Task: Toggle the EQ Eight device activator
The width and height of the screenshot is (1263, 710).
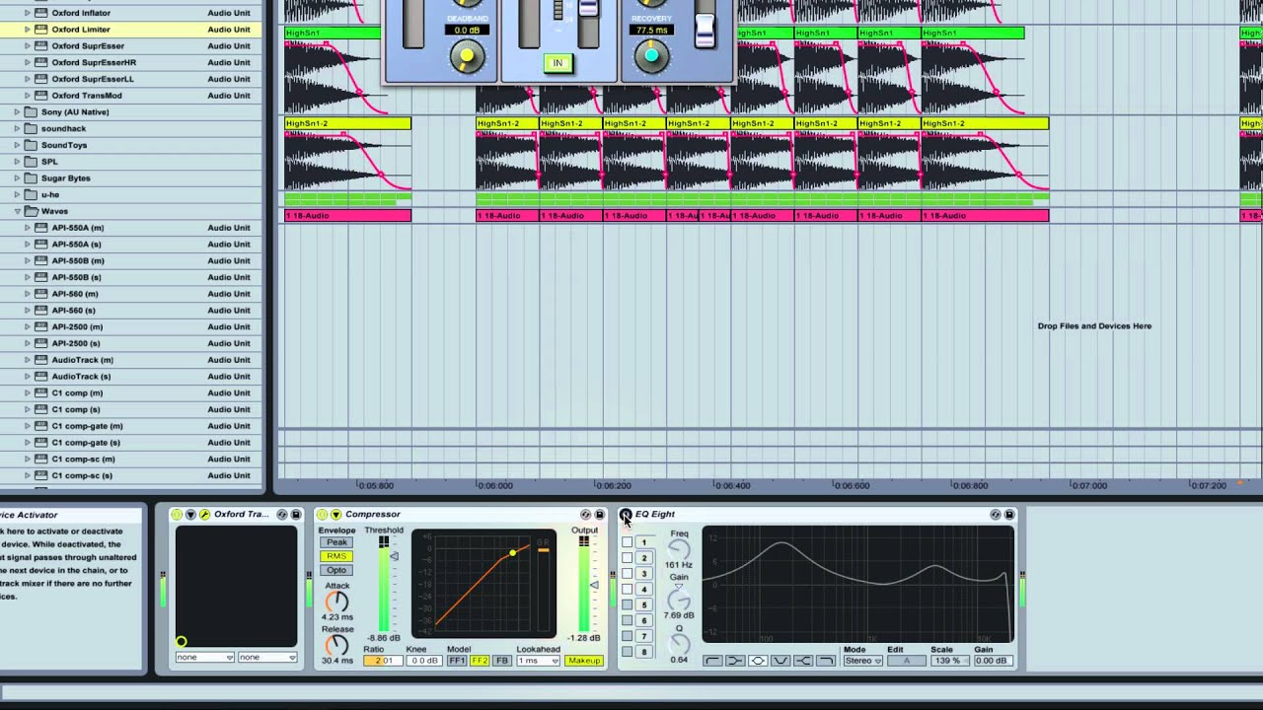Action: [x=626, y=514]
